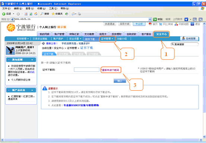The image size is (206, 143).
Task: Open the 文件 menu
Action: [x=6, y=9]
